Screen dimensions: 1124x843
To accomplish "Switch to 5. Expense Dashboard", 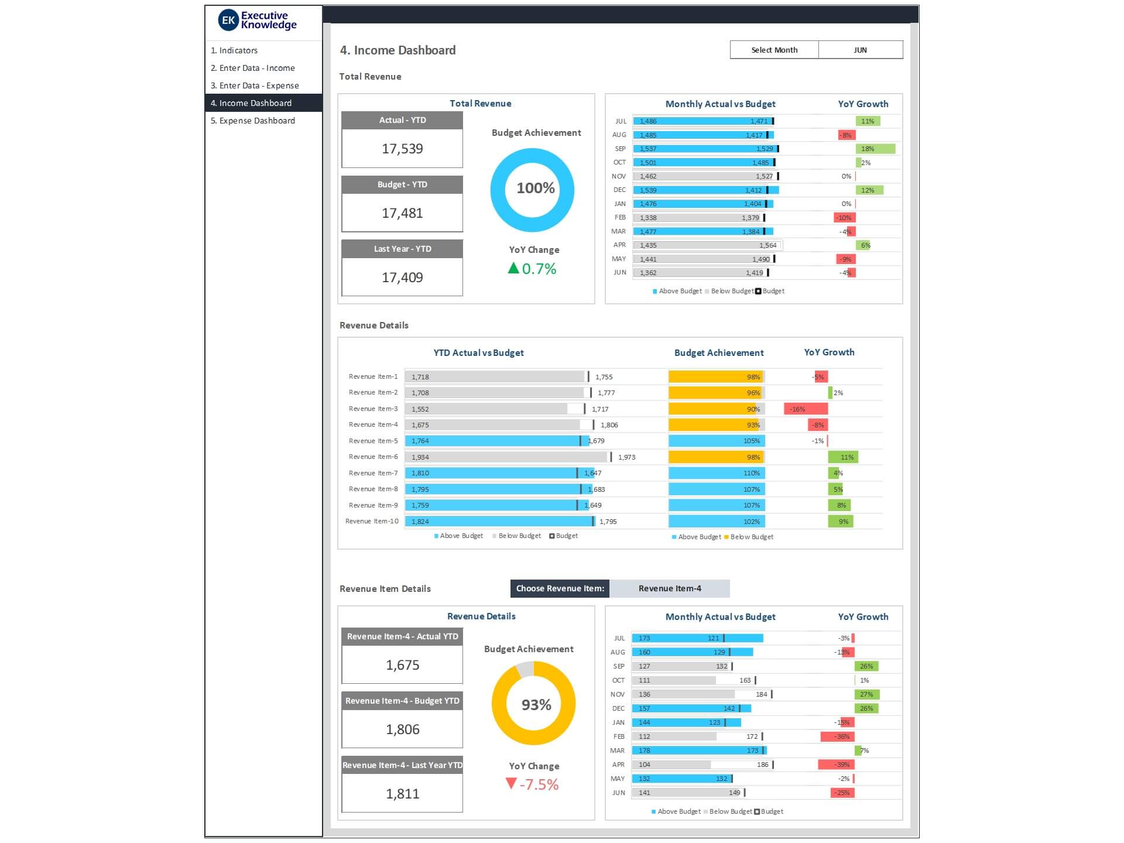I will point(253,121).
